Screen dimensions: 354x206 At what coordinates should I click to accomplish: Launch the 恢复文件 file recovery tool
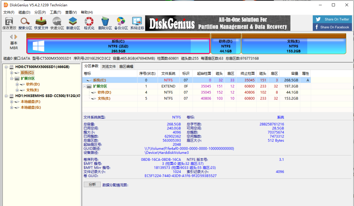click(41, 23)
